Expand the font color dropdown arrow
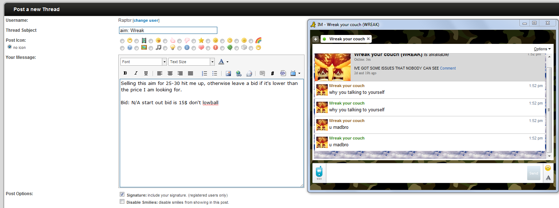Image resolution: width=559 pixels, height=208 pixels. (x=227, y=62)
